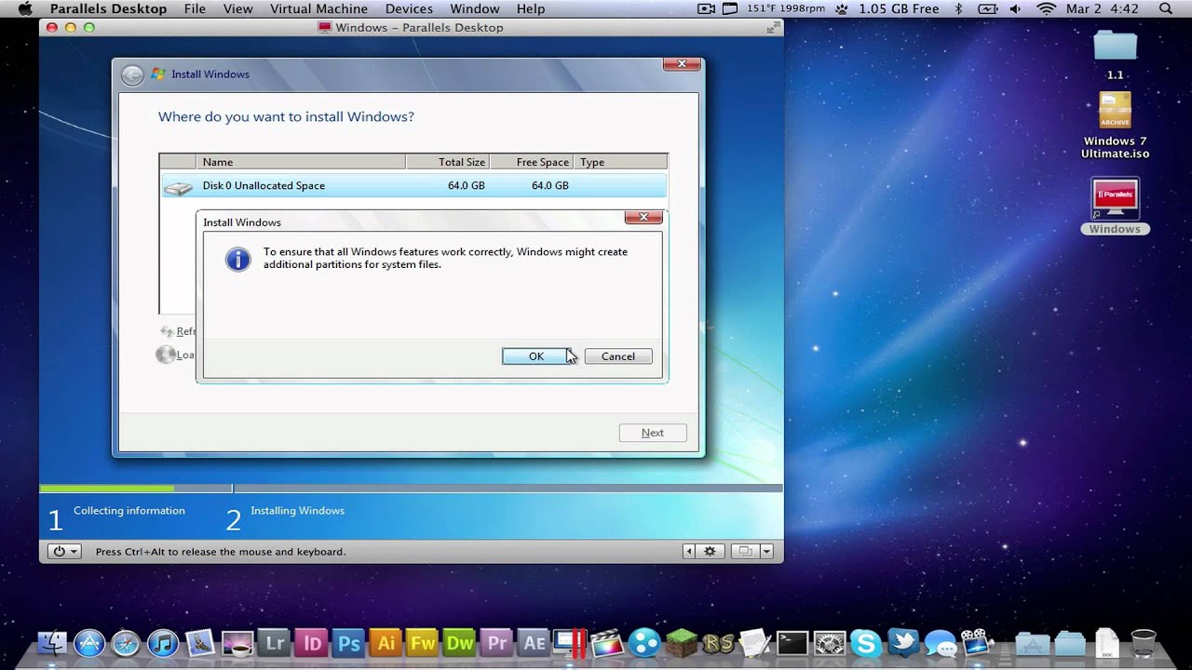Open Safari from the dock

[126, 643]
